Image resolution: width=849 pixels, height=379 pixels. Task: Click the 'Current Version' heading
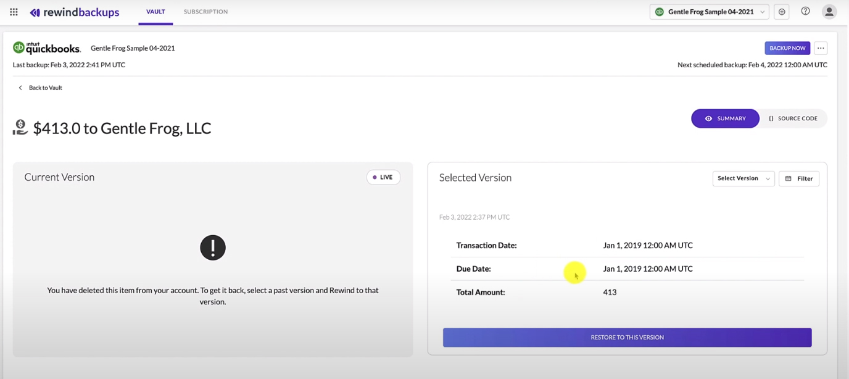59,177
